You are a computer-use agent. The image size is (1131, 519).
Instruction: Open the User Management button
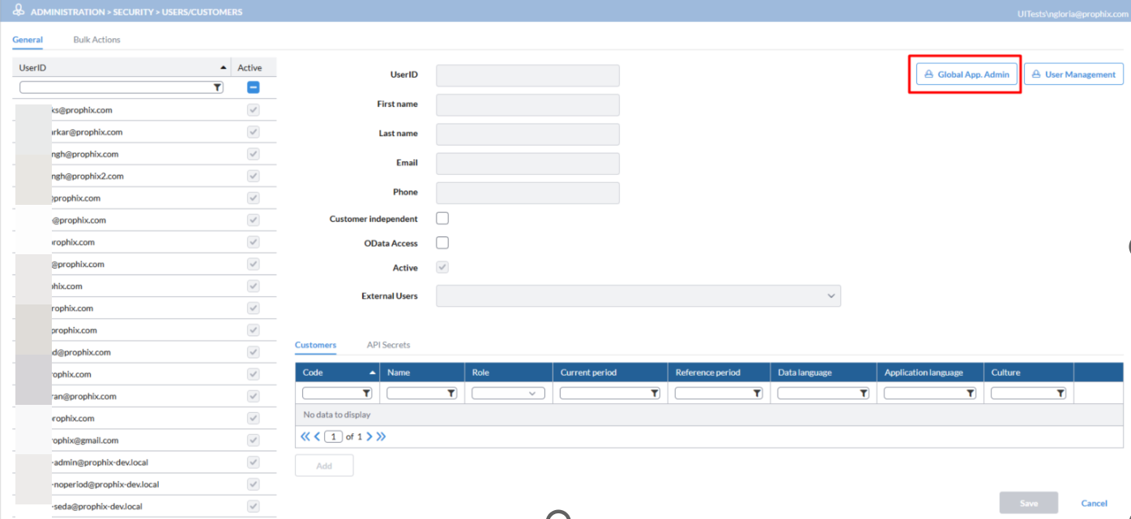point(1073,74)
